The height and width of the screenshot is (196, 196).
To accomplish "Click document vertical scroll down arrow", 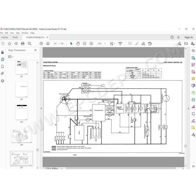I will tap(186, 166).
